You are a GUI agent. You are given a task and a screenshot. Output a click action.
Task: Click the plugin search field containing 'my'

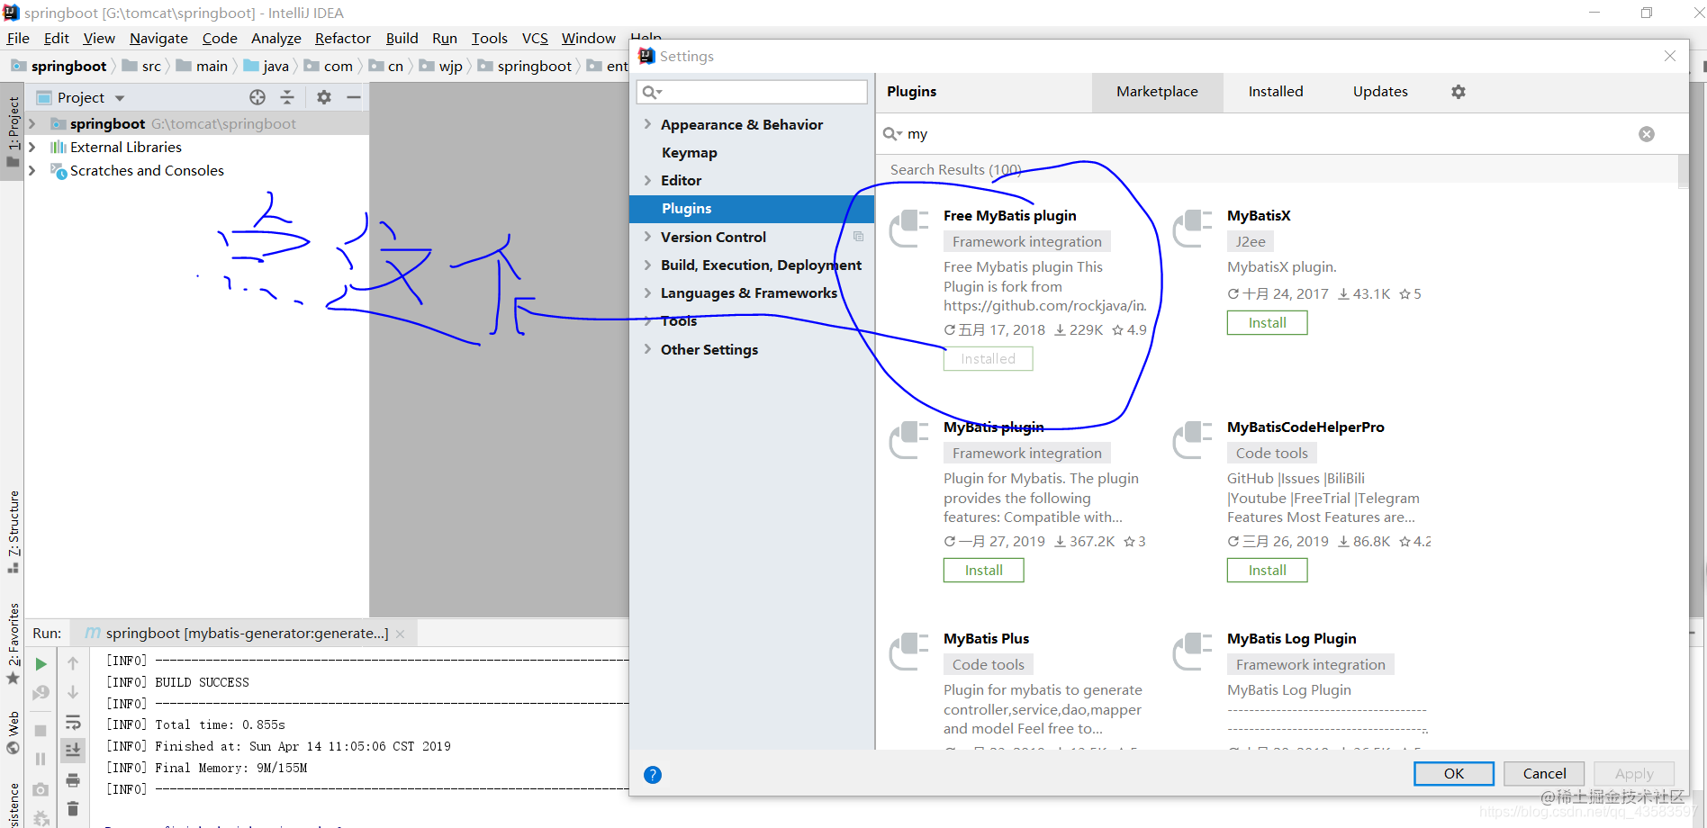pos(1269,134)
